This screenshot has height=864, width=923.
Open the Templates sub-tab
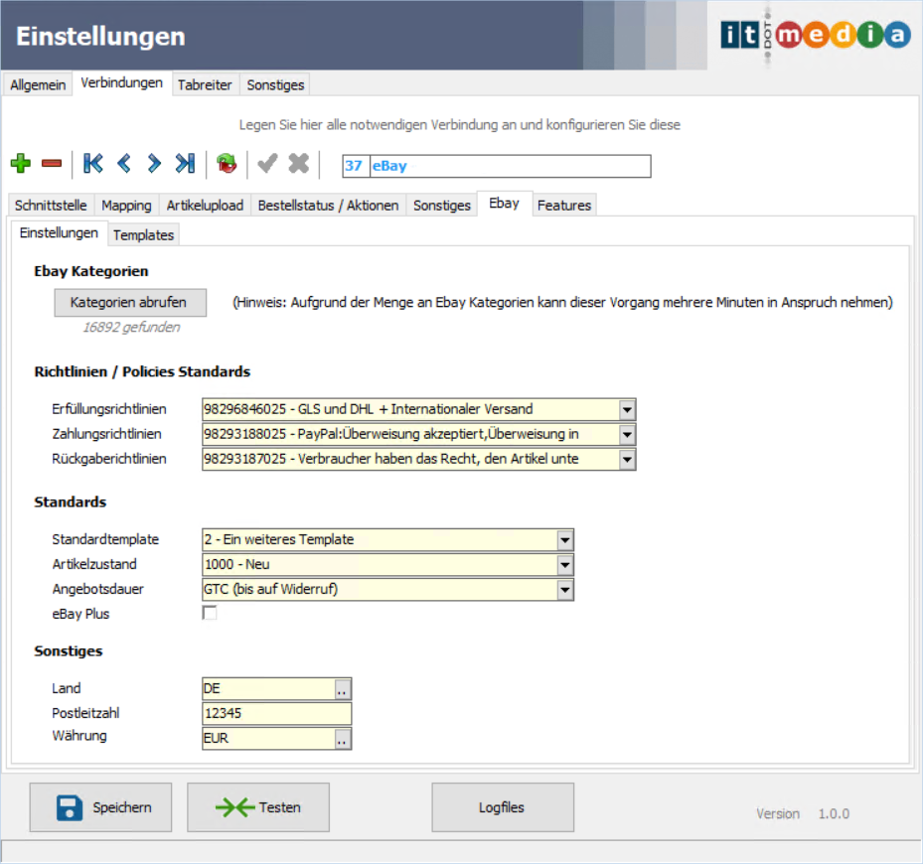click(143, 235)
